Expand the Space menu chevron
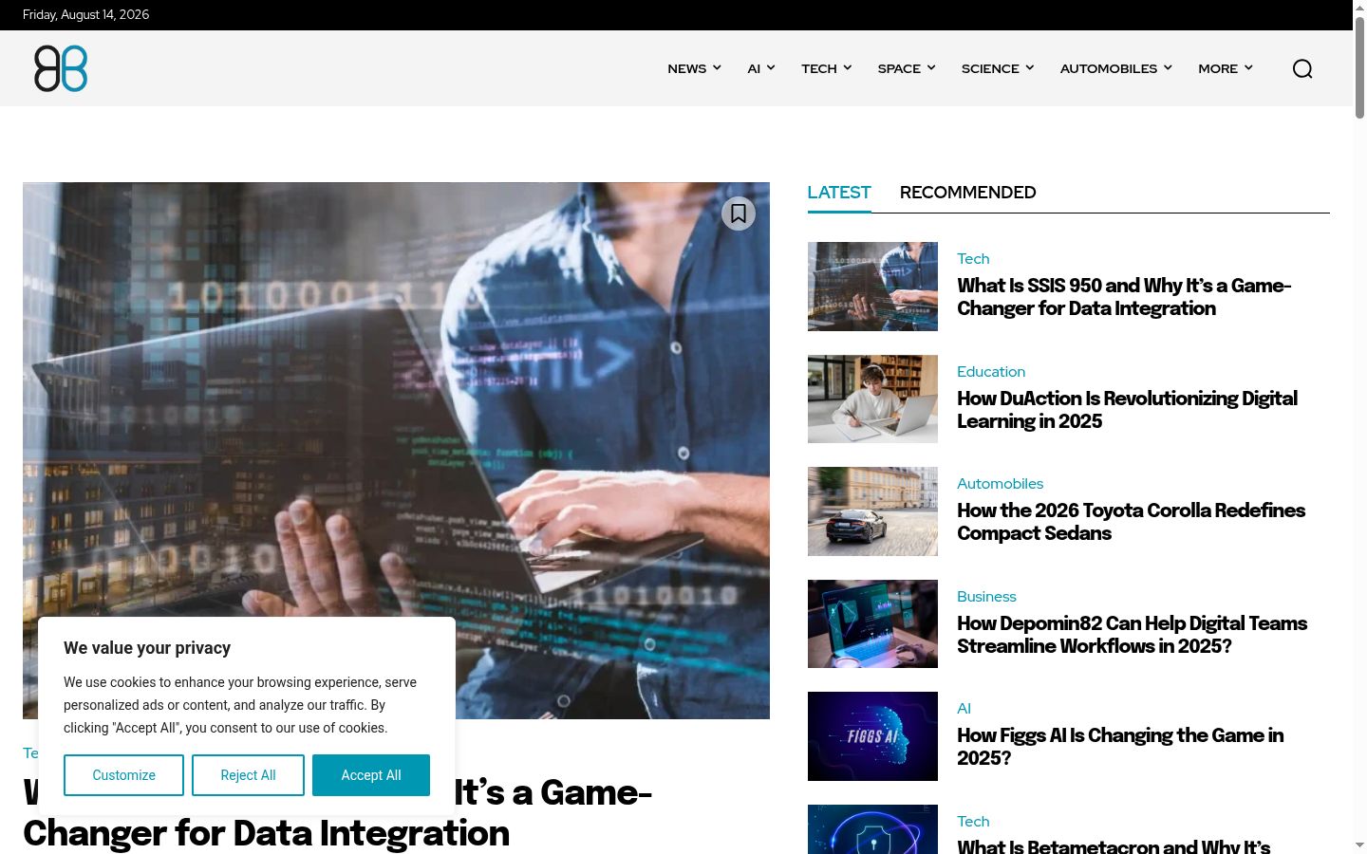 931,67
